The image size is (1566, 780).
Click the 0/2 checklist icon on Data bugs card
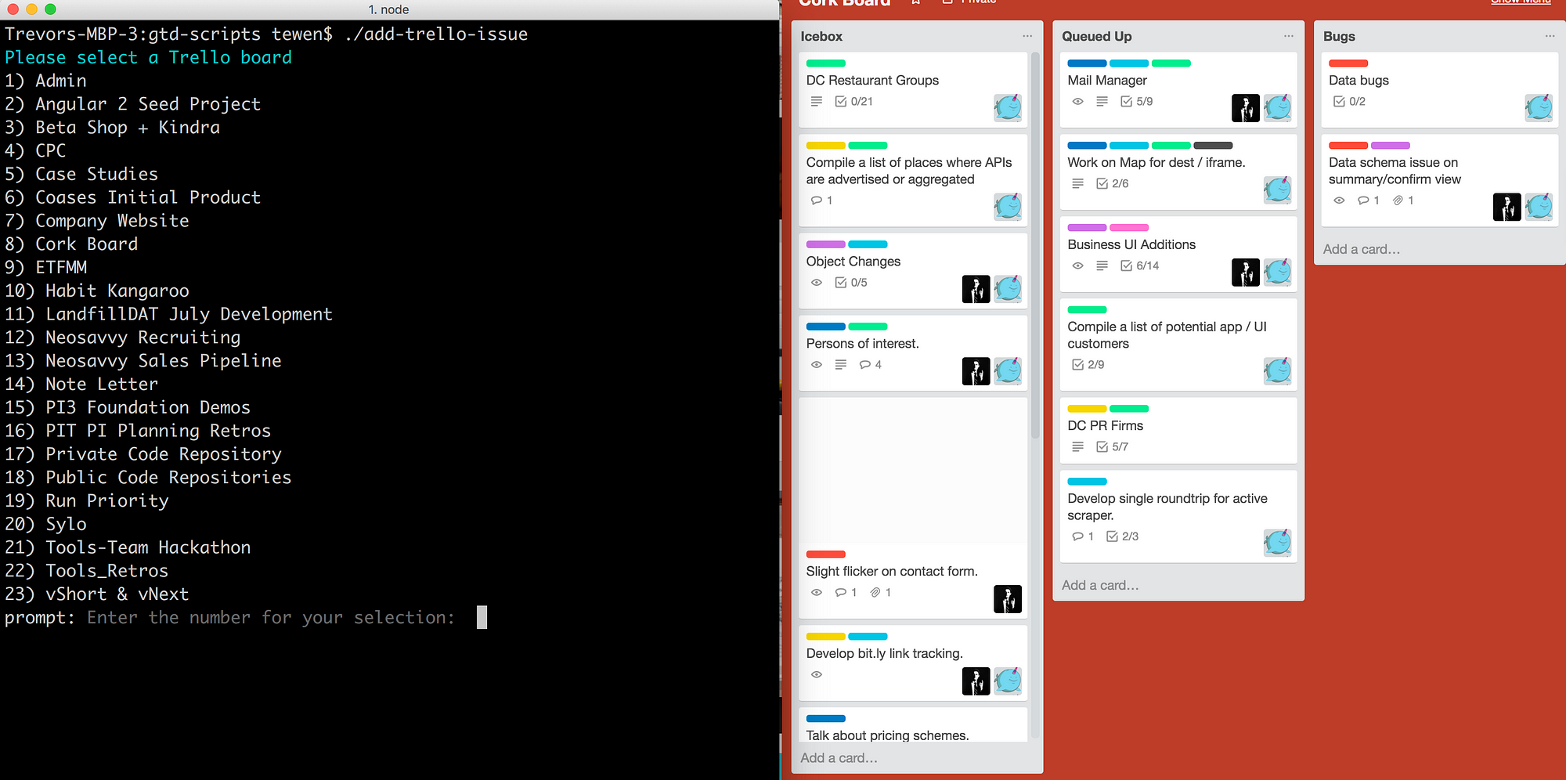(1339, 102)
